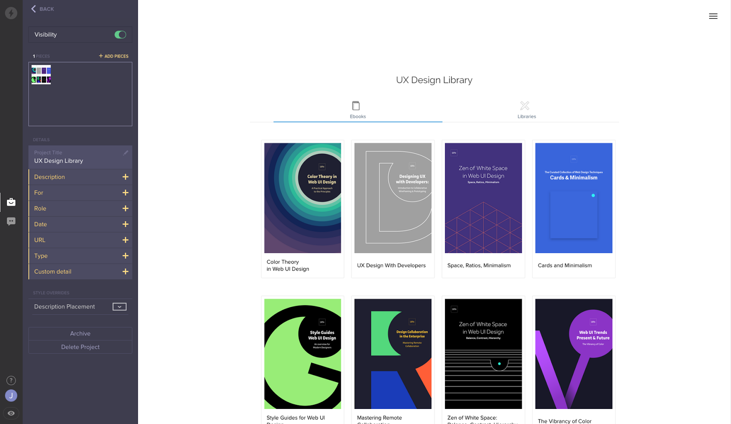
Task: Expand the Description field with plus icon
Action: (x=125, y=177)
